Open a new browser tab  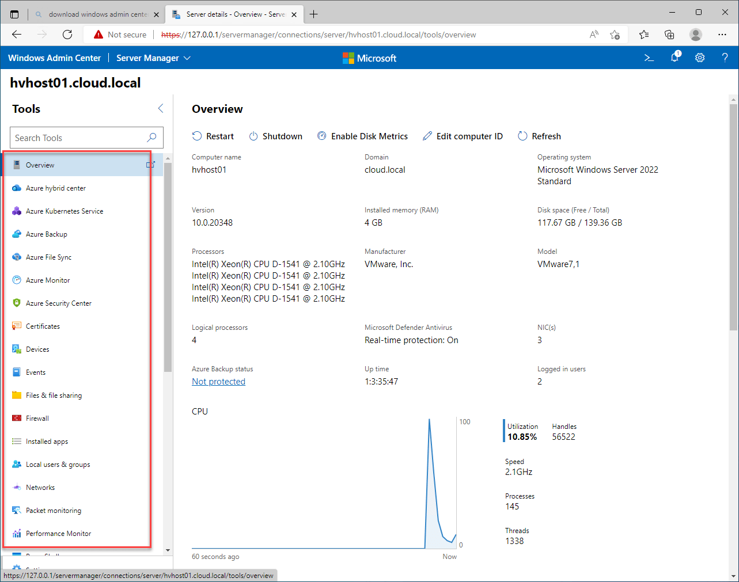coord(314,14)
